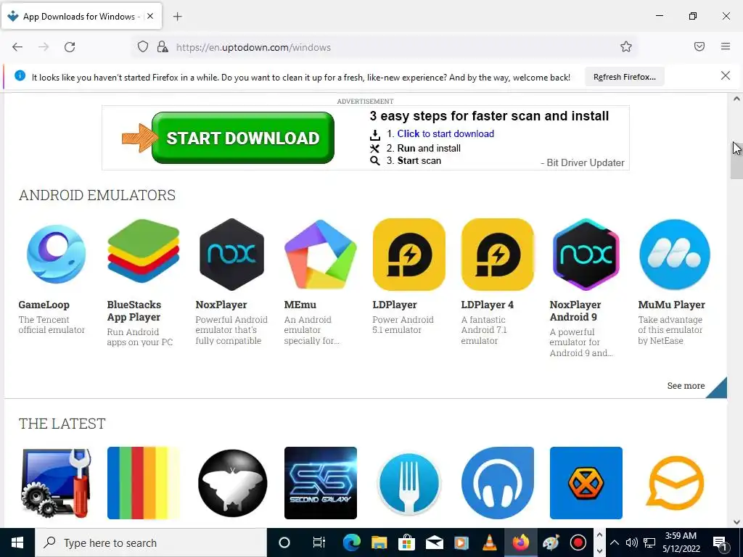Click the 'Run Android apps on your PC' description
Image resolution: width=743 pixels, height=557 pixels.
coord(140,337)
